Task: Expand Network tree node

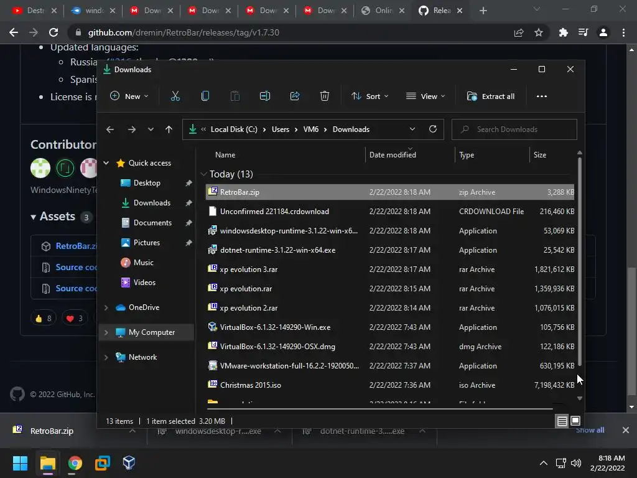Action: pos(106,357)
